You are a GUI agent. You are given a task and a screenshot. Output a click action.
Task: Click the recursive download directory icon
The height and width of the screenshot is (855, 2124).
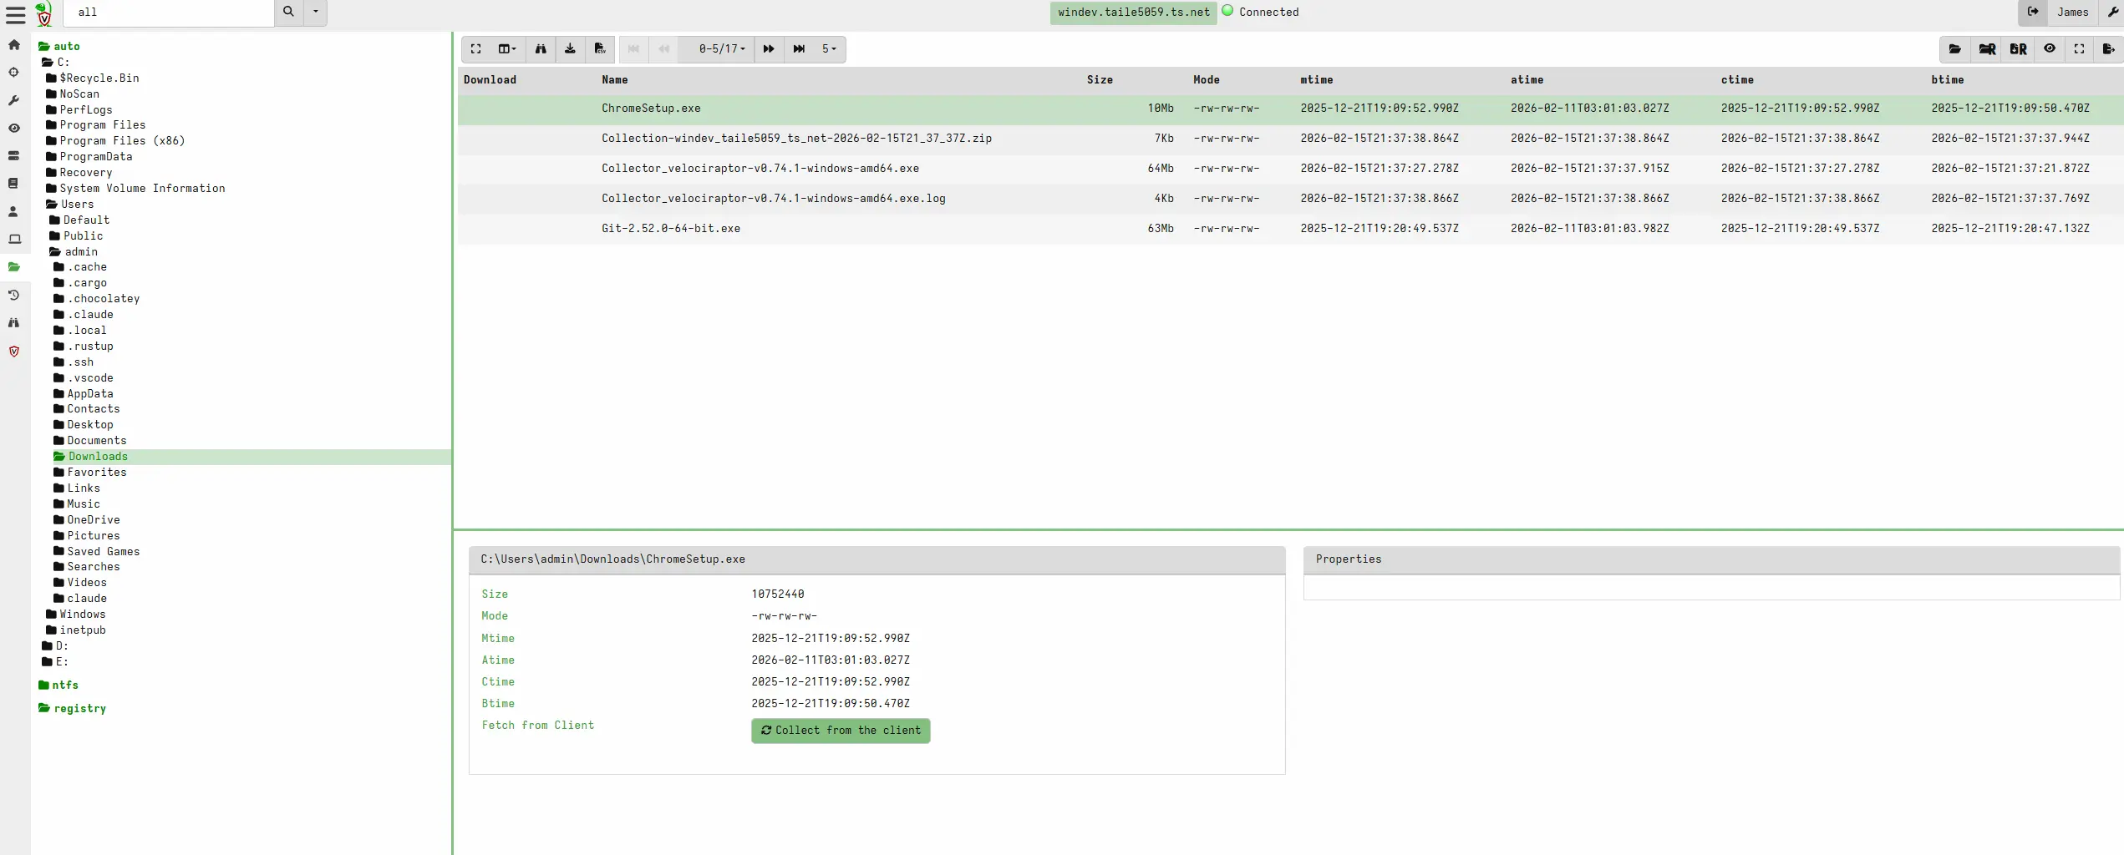click(x=2019, y=49)
